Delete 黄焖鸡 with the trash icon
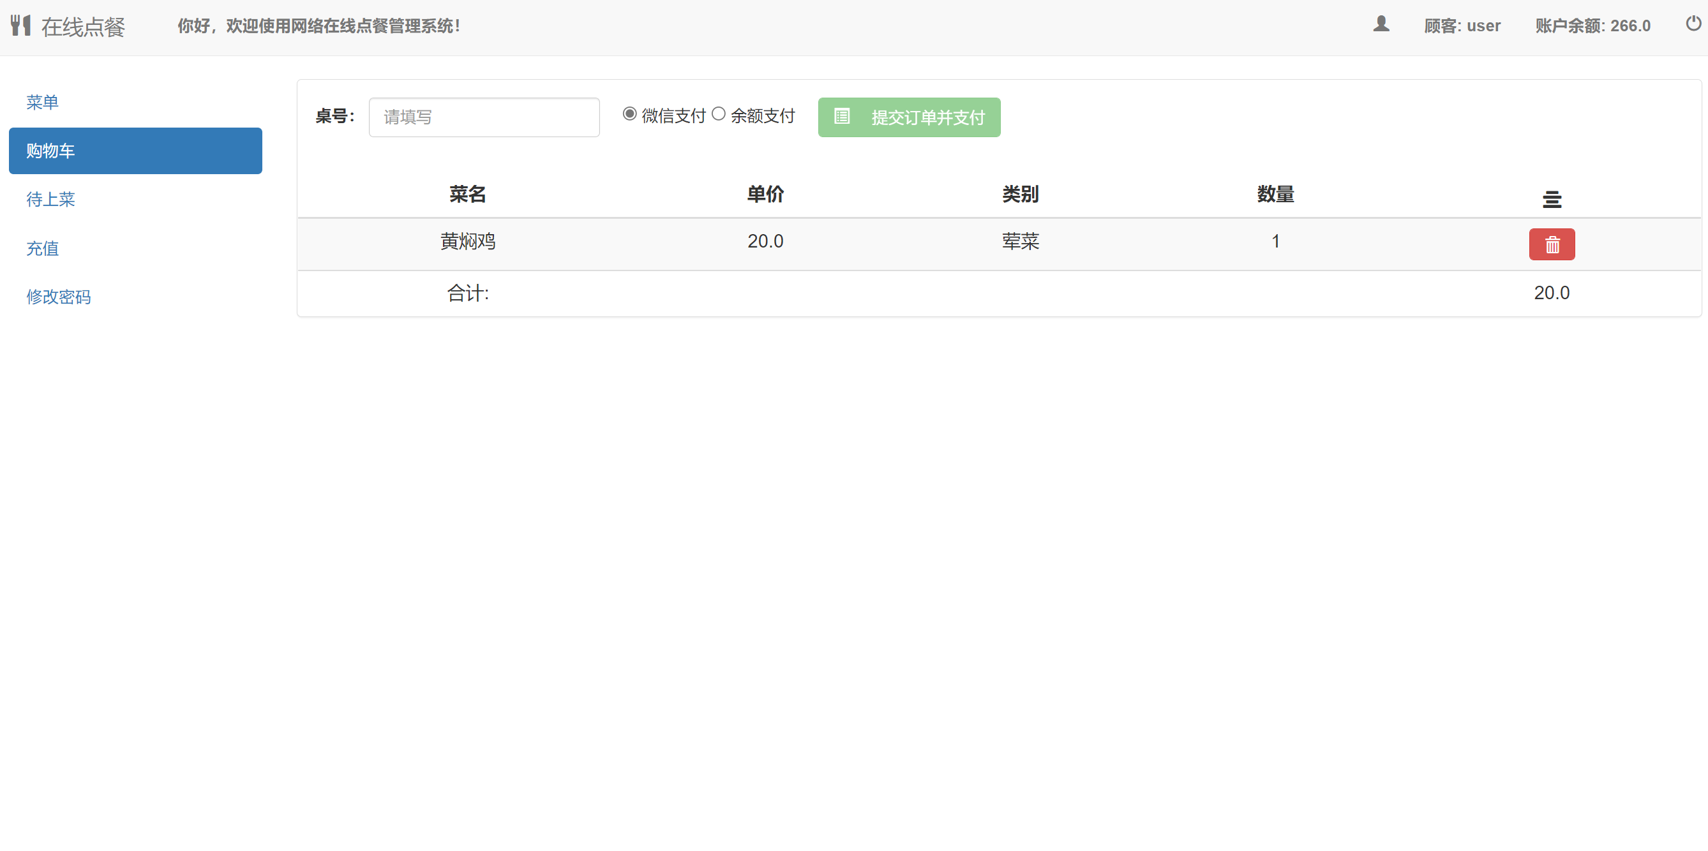The image size is (1708, 851). [1552, 244]
